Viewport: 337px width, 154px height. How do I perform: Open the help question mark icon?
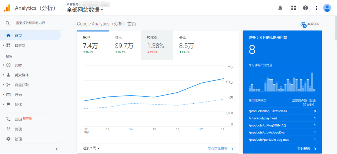coord(305,8)
